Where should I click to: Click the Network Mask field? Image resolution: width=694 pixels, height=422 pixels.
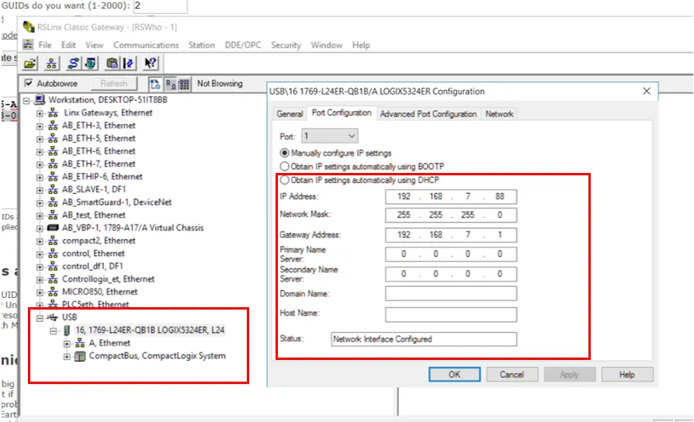pos(451,215)
